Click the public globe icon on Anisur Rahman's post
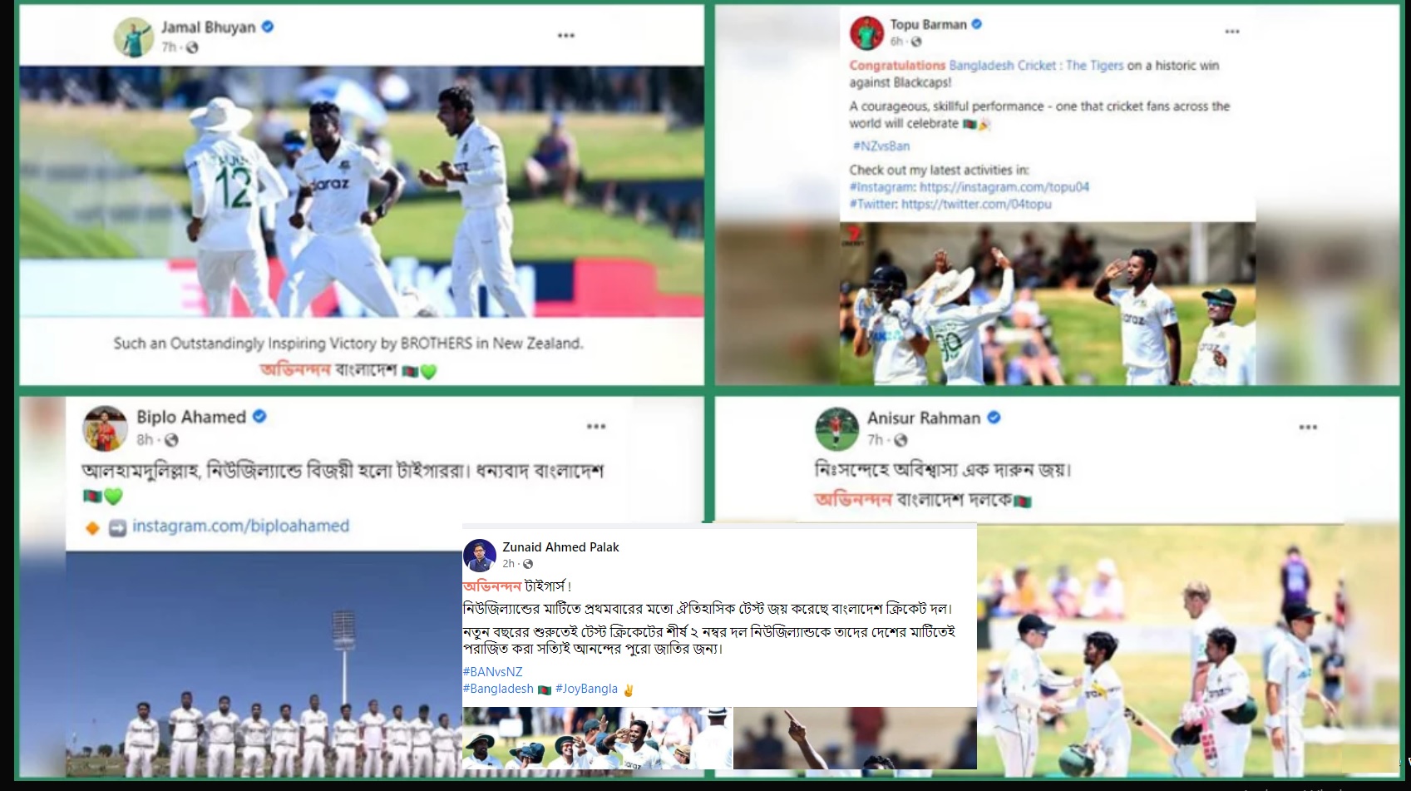1411x791 pixels. point(900,440)
